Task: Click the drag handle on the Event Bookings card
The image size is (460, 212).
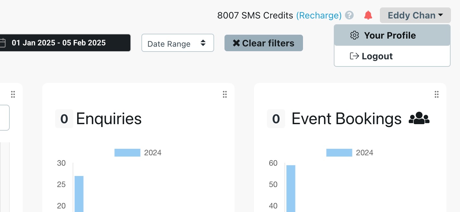Action: (x=436, y=94)
